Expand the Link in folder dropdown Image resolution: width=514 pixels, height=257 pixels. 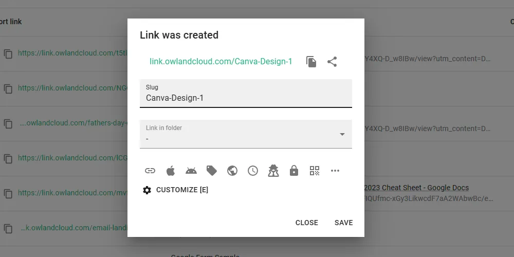[246, 134]
